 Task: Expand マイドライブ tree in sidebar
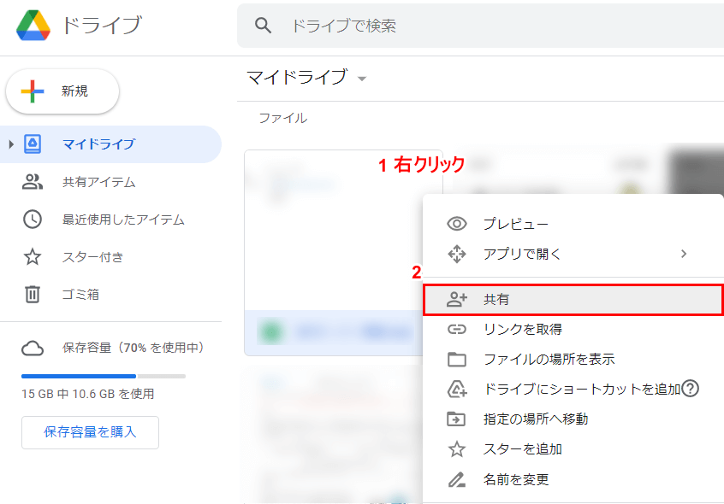pyautogui.click(x=11, y=144)
